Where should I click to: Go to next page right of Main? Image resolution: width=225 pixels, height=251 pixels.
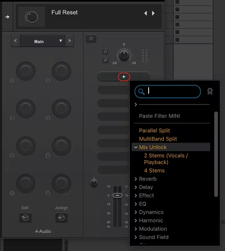point(69,41)
